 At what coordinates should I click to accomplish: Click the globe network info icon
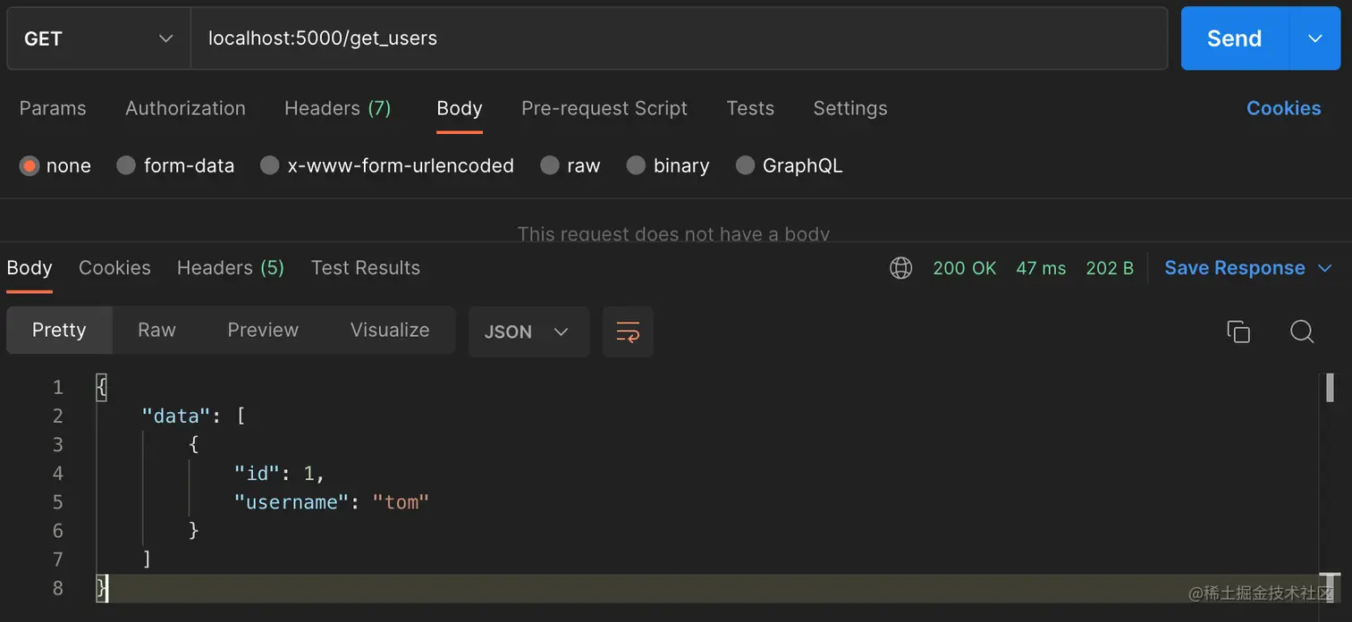[901, 268]
